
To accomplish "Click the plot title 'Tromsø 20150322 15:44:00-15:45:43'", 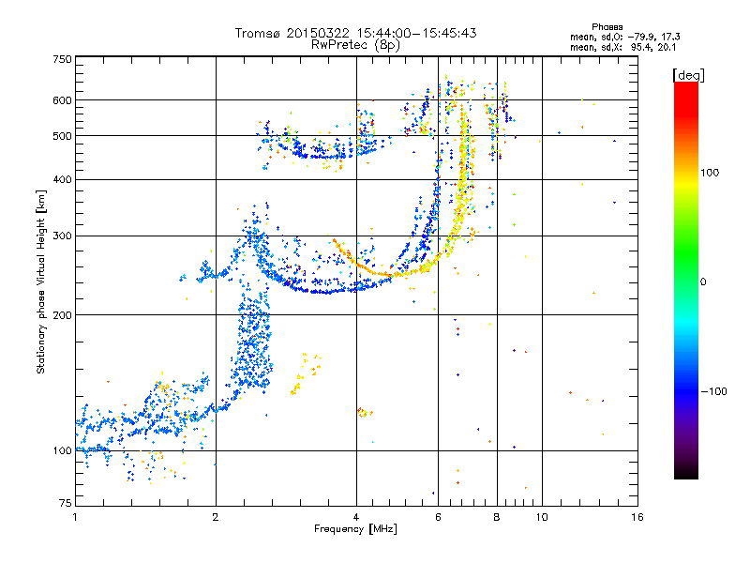I will pos(355,33).
